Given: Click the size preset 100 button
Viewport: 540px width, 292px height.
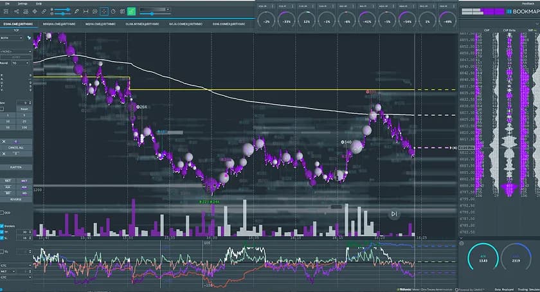Looking at the screenshot, I should coord(24,127).
